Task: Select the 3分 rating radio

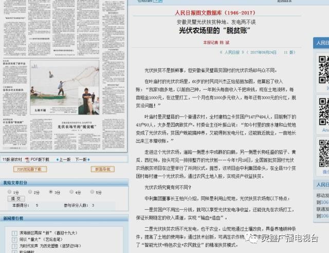Action: point(50,192)
